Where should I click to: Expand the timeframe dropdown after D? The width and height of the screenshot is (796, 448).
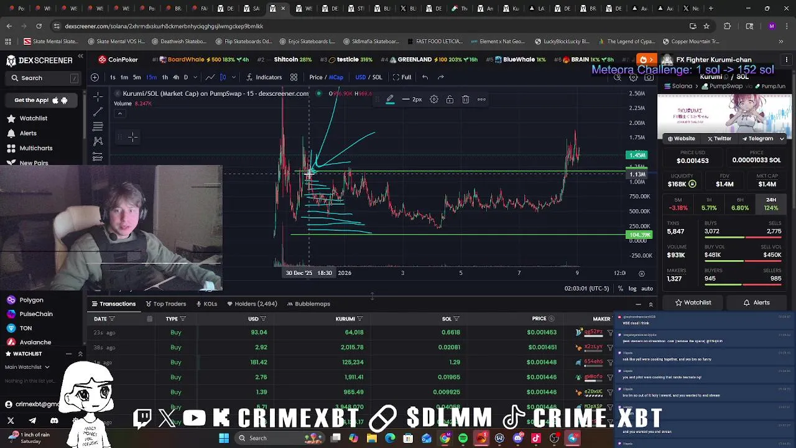[197, 77]
